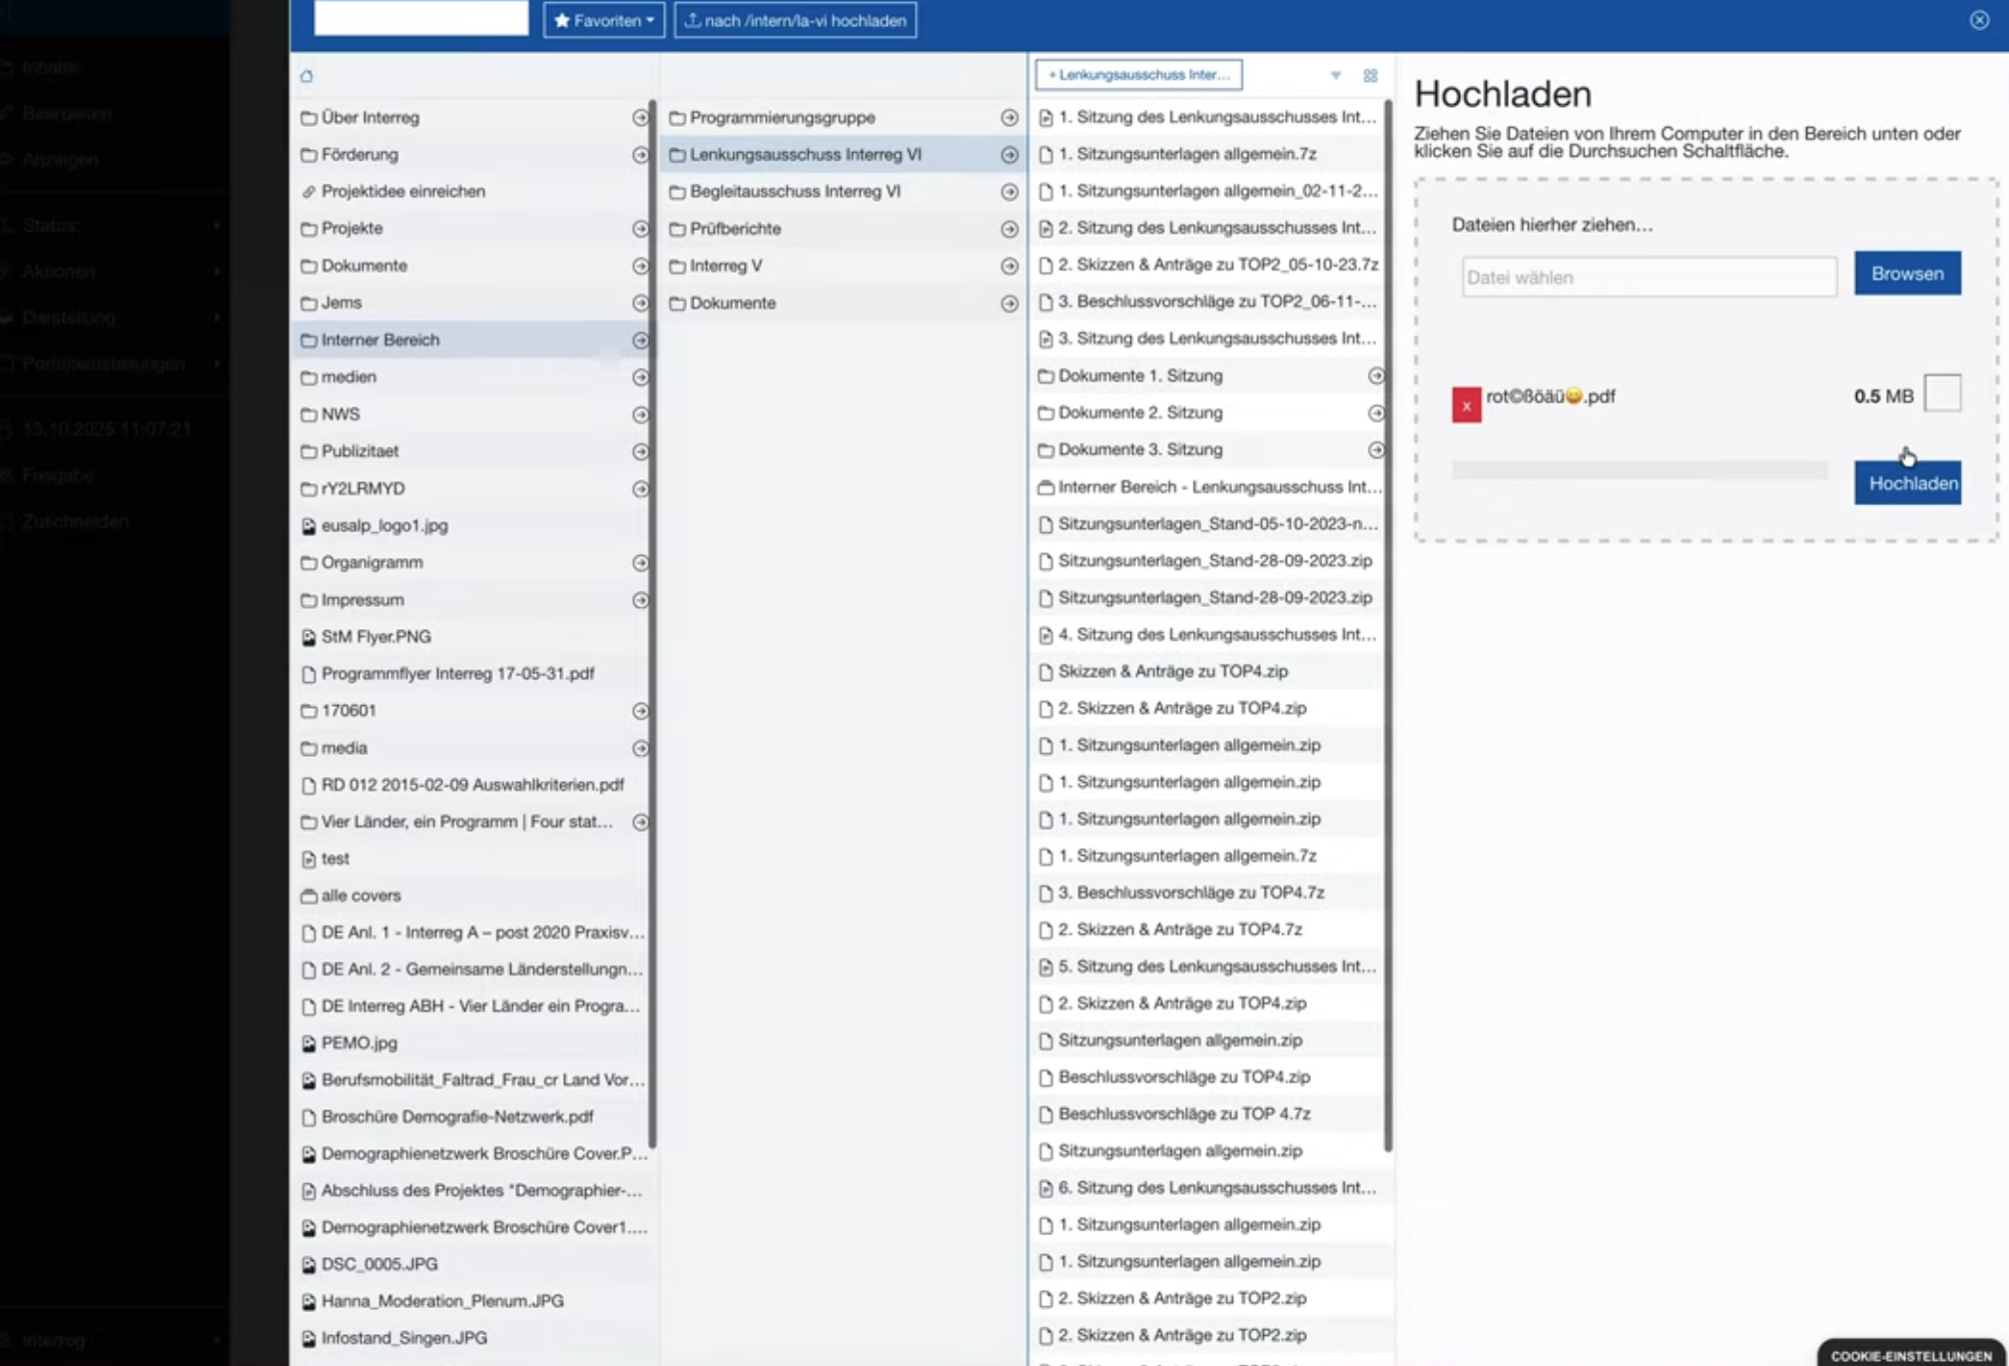Click the eusalp_logo1.jpg image file
The width and height of the screenshot is (2009, 1366).
click(x=384, y=525)
